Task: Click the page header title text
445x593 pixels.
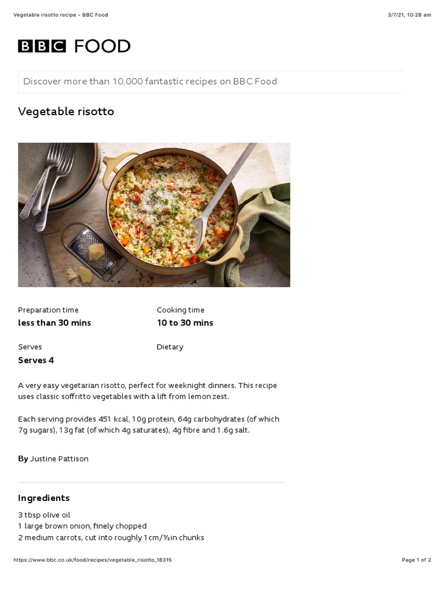Action: [x=60, y=15]
